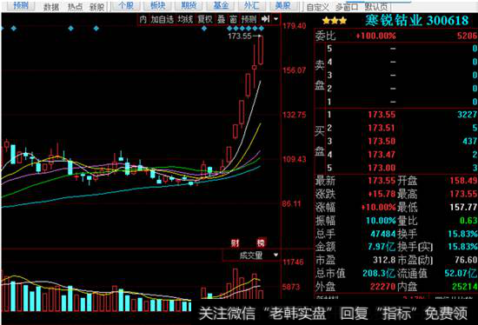
Task: Click the 最低 value 157.77
Action: click(x=463, y=208)
